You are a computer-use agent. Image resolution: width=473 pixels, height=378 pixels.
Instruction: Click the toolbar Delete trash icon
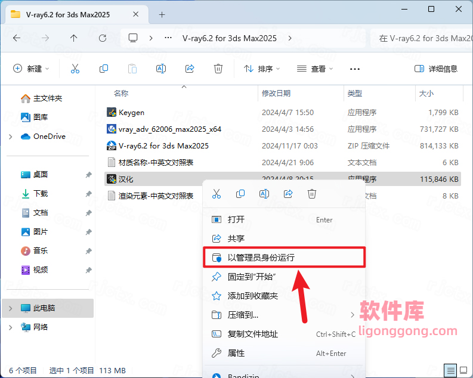coord(218,69)
